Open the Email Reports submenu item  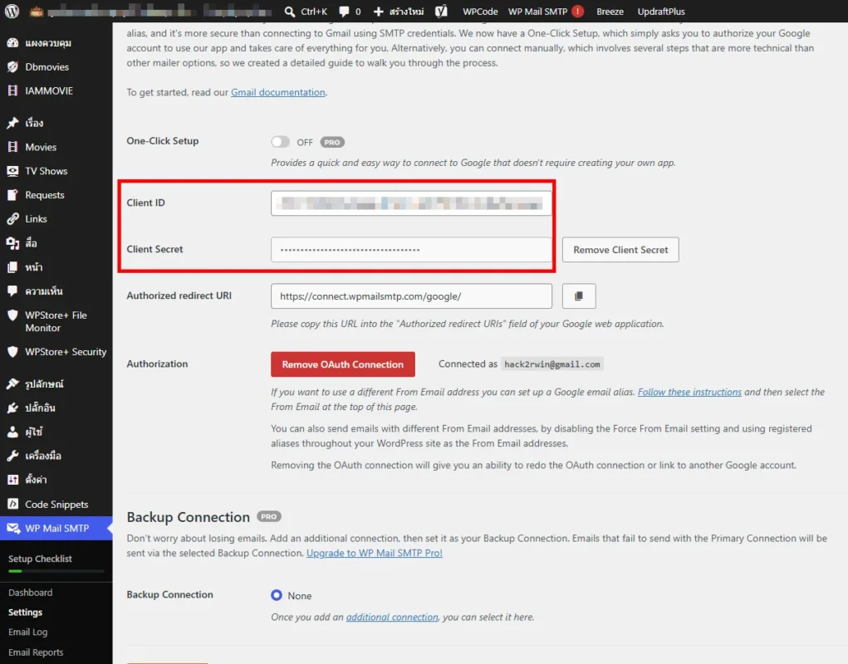click(x=36, y=652)
